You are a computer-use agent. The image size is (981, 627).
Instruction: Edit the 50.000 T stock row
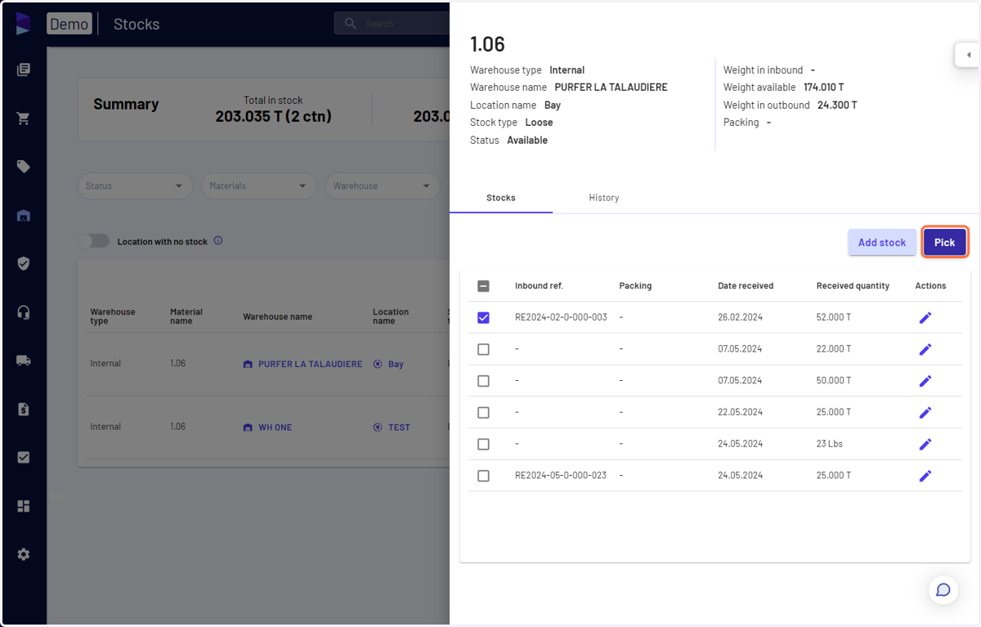(x=925, y=381)
